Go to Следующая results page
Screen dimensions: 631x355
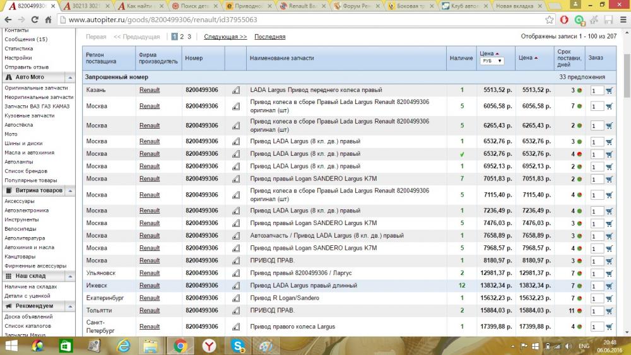[225, 37]
